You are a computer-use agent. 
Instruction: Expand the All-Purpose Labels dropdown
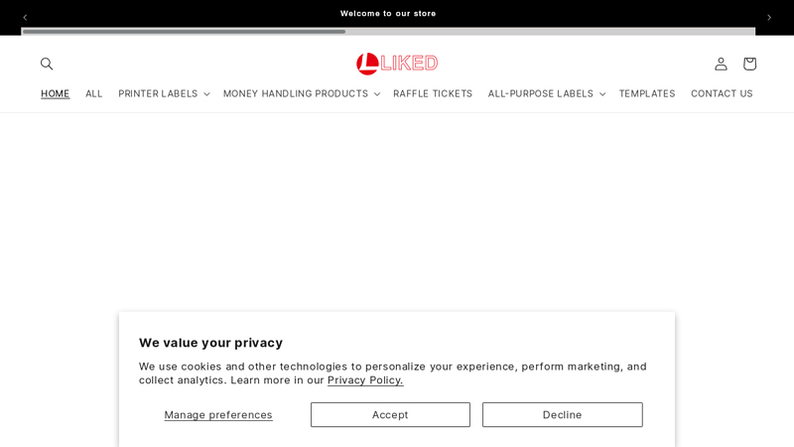[x=547, y=93]
